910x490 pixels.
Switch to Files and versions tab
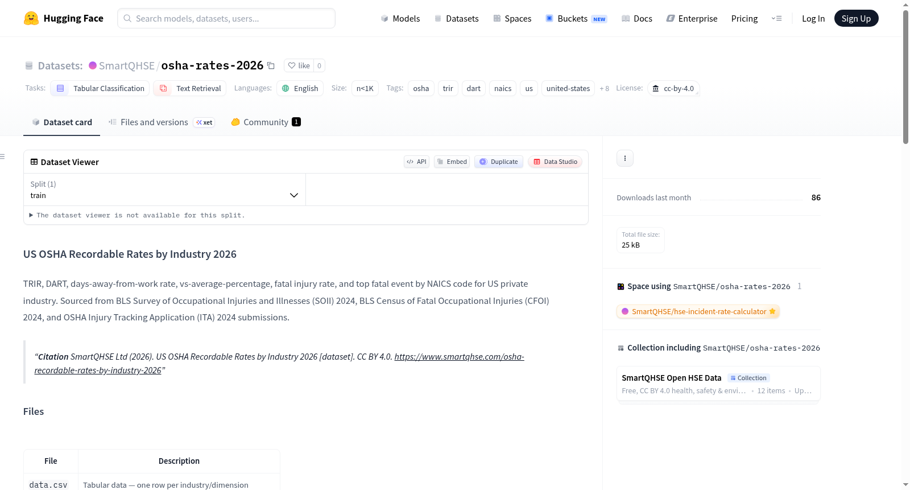tap(162, 122)
